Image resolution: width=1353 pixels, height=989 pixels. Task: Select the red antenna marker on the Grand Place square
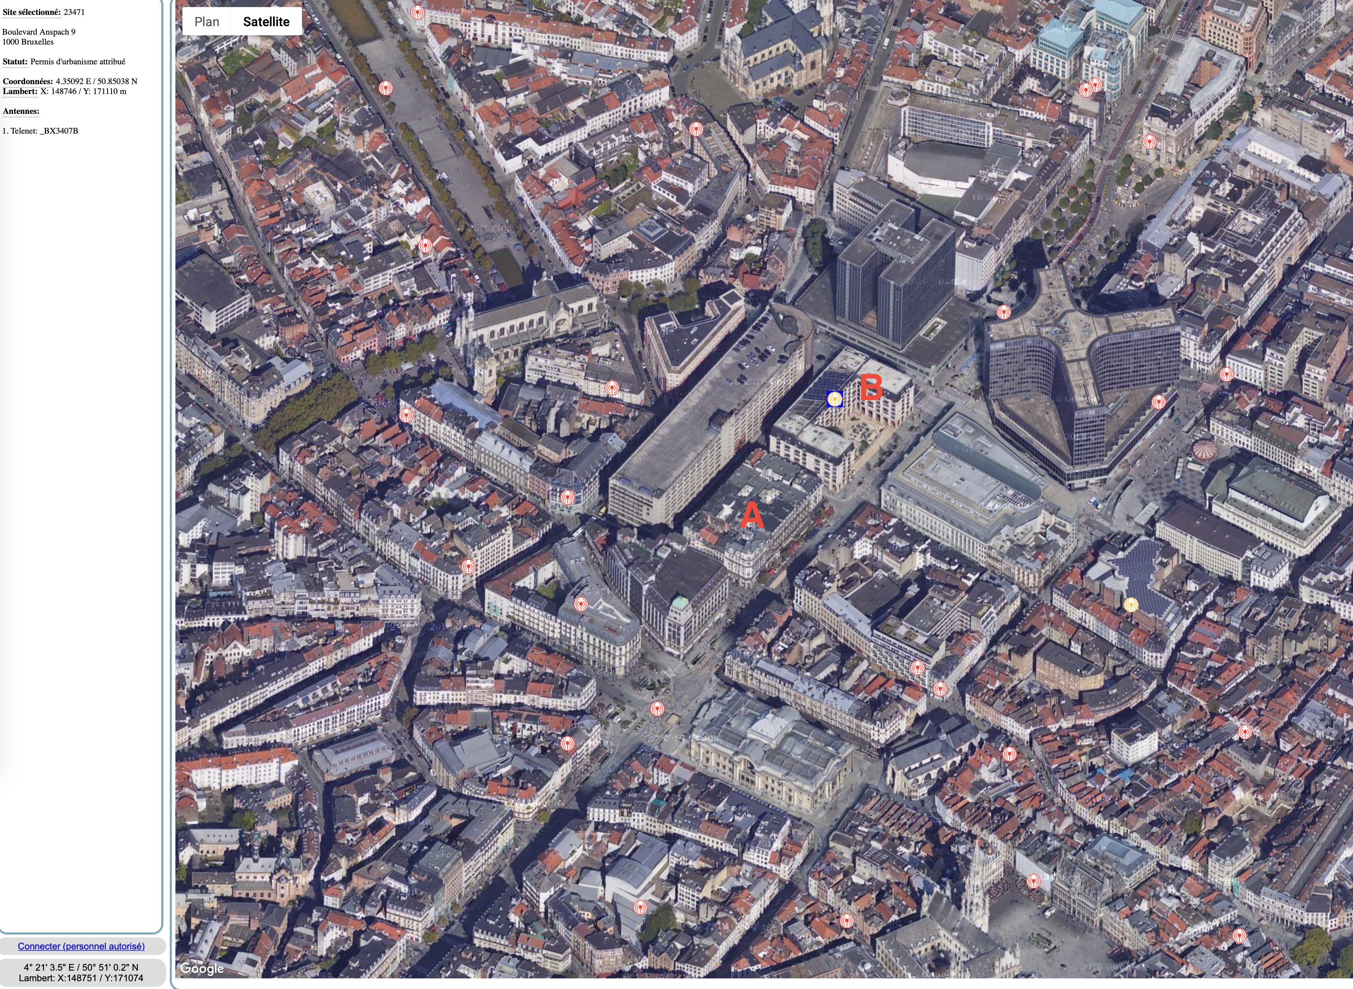coord(1033,880)
